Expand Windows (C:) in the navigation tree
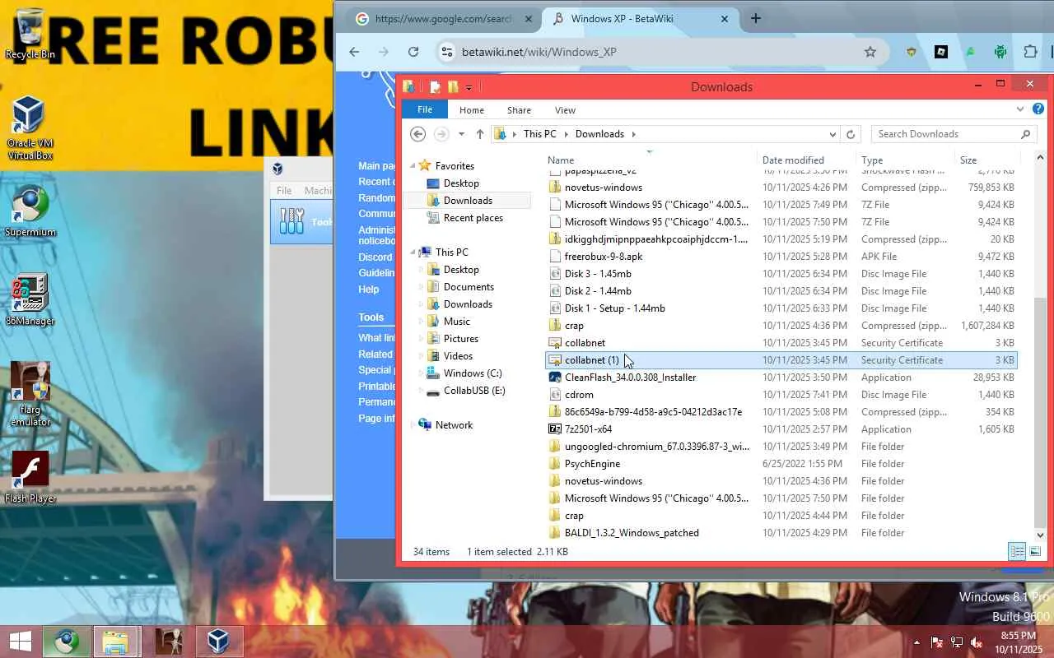This screenshot has width=1054, height=658. [421, 373]
